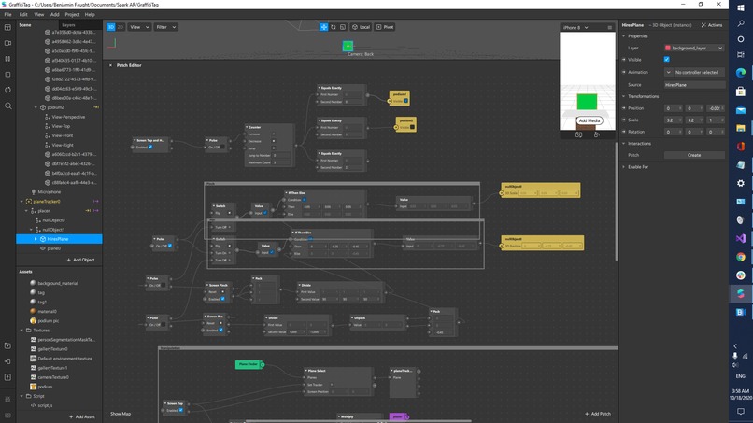Click the restart loop icon in the left toolbar
The height and width of the screenshot is (423, 753).
click(x=7, y=90)
